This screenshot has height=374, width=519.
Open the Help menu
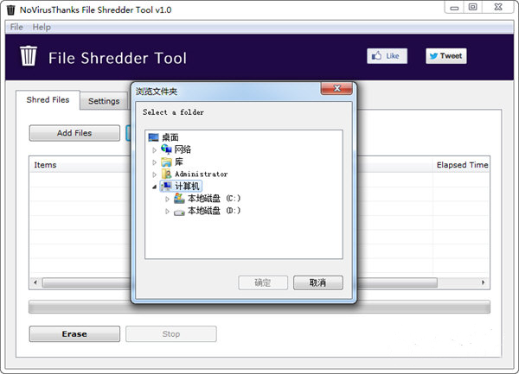(x=42, y=28)
